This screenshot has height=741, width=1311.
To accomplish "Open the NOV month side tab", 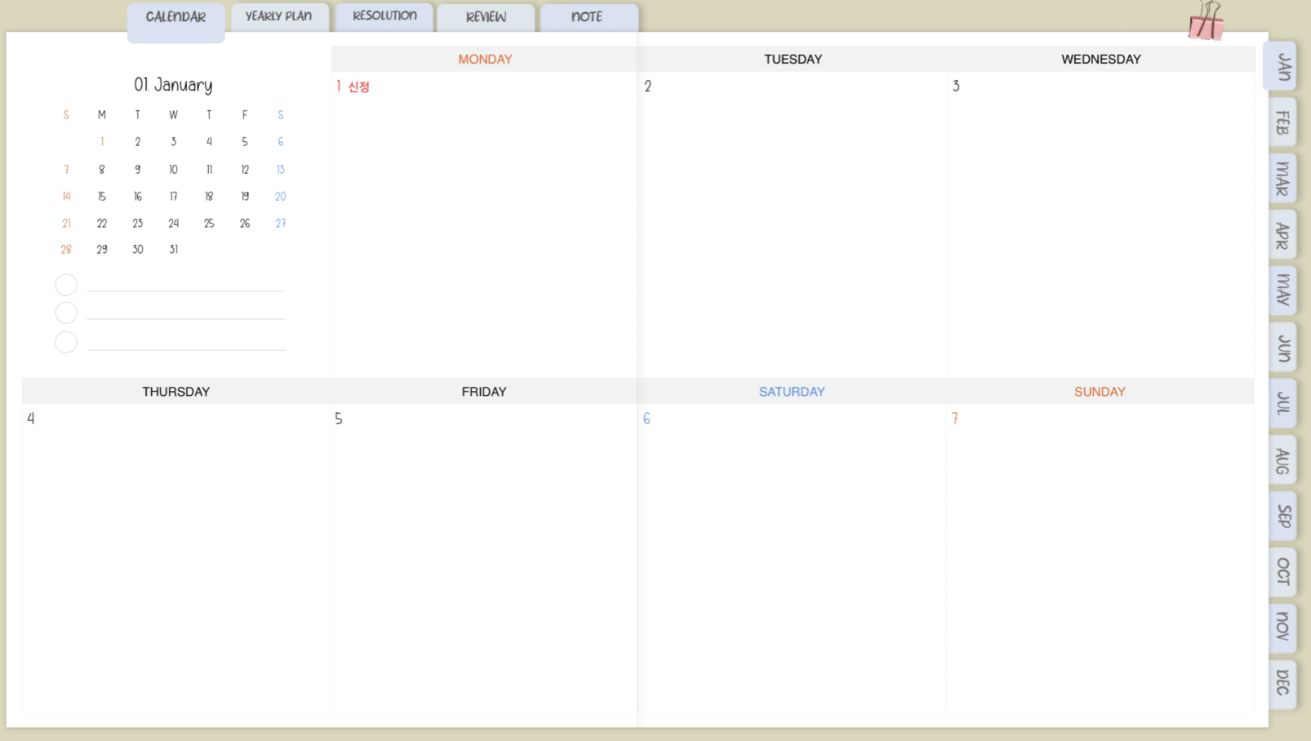I will point(1282,628).
